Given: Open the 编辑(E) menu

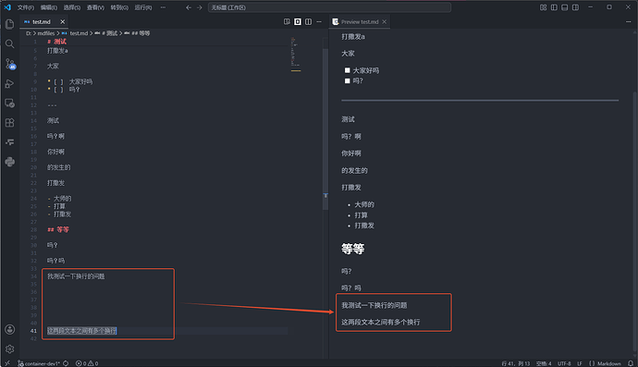Looking at the screenshot, I should [49, 7].
